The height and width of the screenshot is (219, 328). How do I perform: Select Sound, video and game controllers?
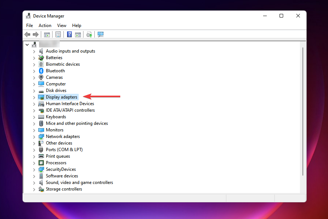[79, 182]
